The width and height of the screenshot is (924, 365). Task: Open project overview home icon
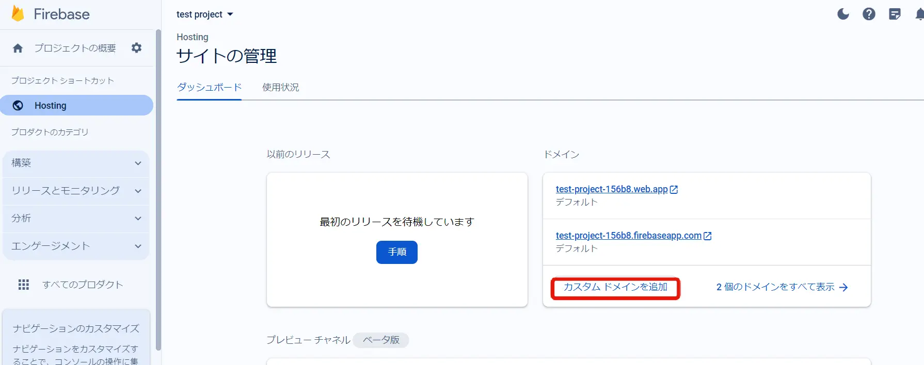click(18, 48)
